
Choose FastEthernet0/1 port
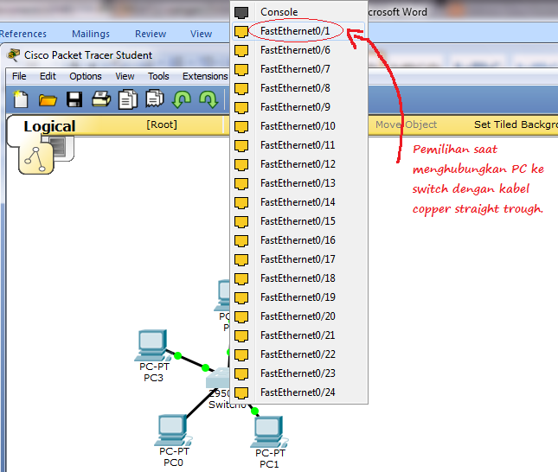299,31
